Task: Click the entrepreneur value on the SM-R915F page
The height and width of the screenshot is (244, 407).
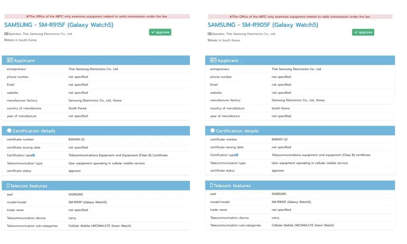Action: [x=93, y=69]
